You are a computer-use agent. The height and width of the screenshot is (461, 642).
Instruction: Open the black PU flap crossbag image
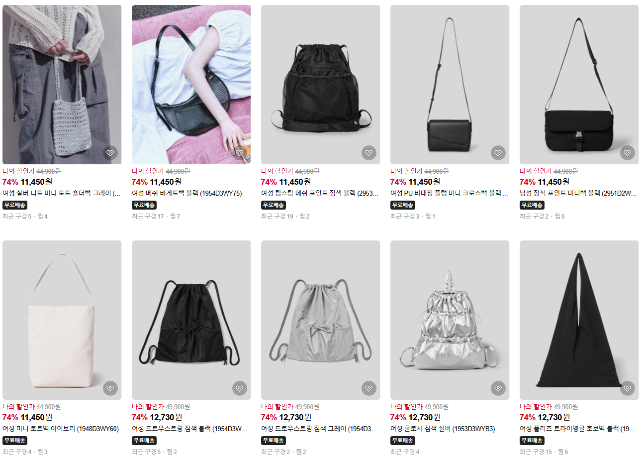(x=450, y=85)
